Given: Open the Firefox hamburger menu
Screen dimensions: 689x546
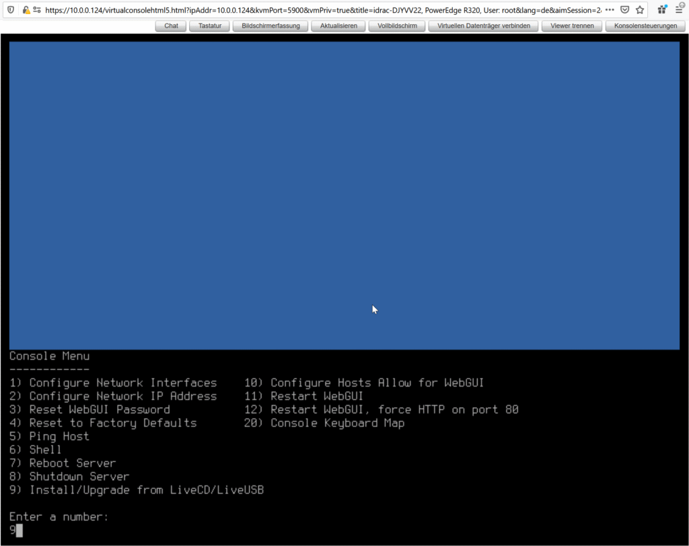Looking at the screenshot, I should [679, 9].
